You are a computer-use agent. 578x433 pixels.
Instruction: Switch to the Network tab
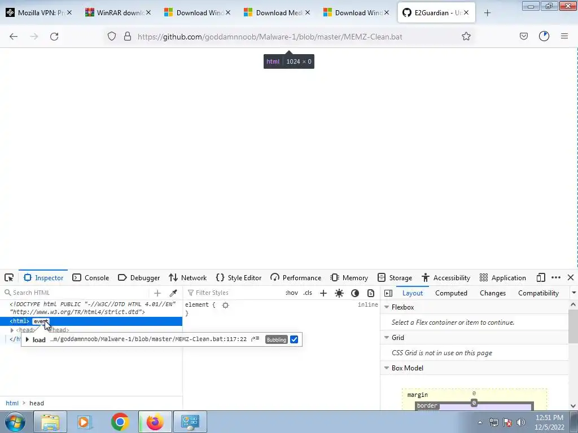point(187,277)
